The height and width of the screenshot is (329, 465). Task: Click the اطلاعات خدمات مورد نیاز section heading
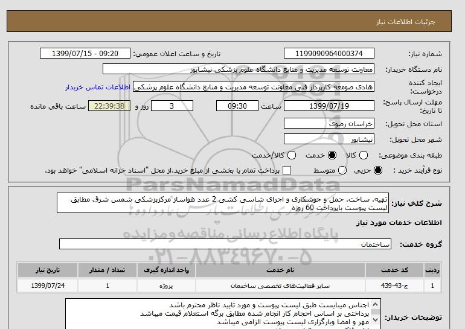399,223
